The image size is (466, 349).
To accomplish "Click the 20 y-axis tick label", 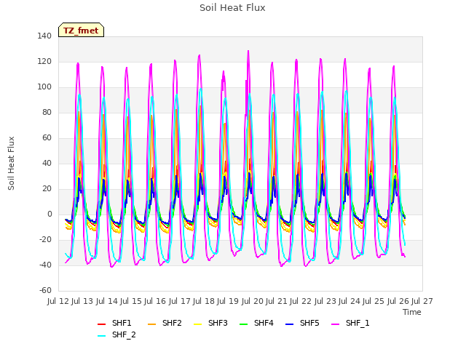I will (x=47, y=188).
